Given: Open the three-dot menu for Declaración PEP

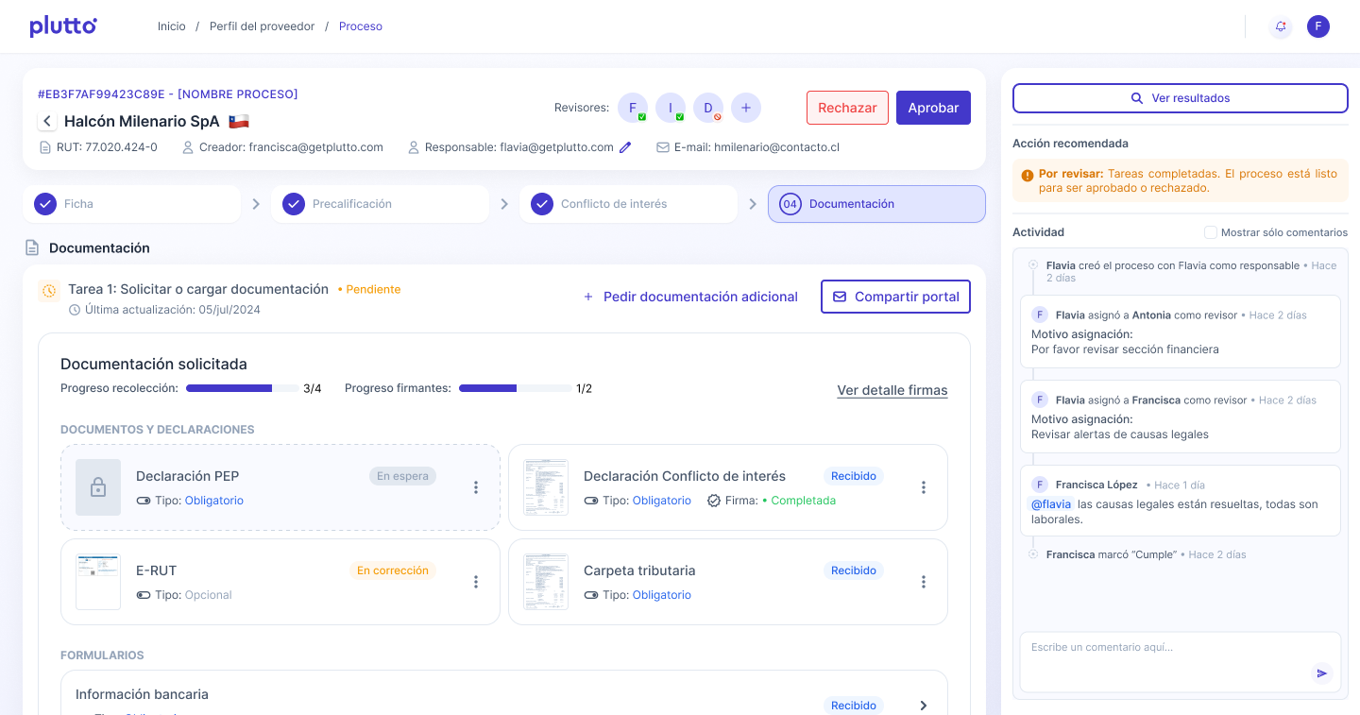Looking at the screenshot, I should click(476, 487).
